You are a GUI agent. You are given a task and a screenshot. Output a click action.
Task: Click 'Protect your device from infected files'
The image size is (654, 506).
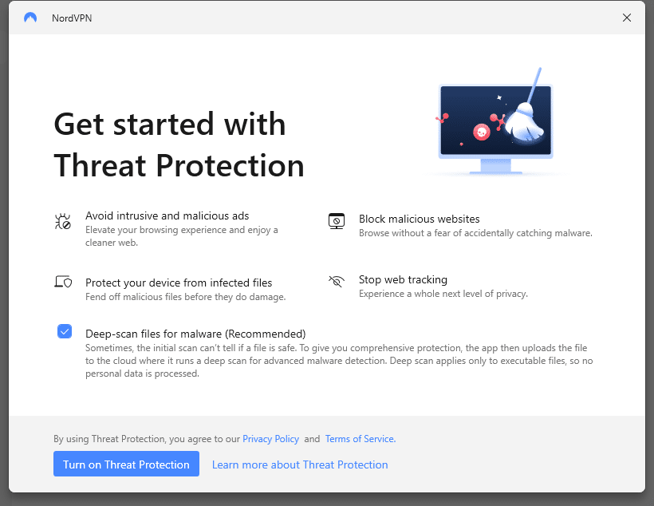[179, 283]
